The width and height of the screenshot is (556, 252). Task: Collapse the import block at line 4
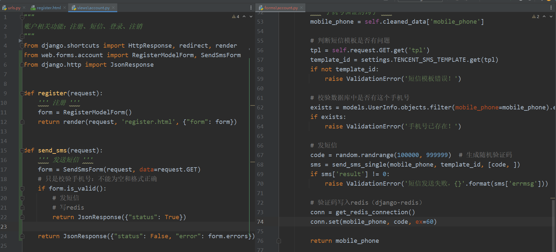pos(22,46)
